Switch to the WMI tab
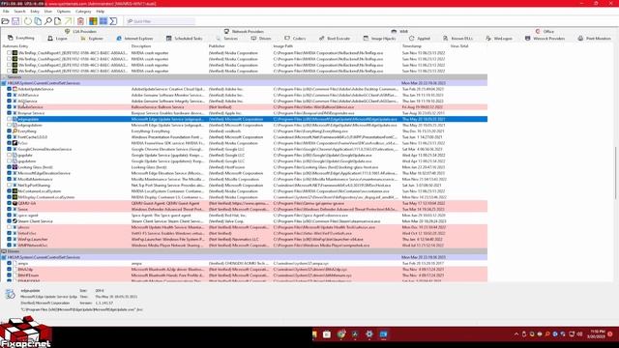The height and width of the screenshot is (348, 619). [x=399, y=31]
